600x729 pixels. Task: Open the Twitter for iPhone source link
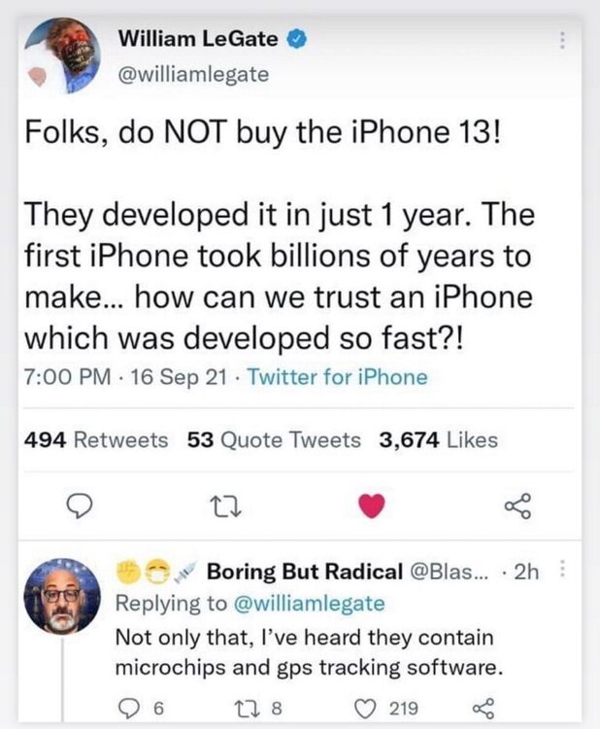[x=337, y=377]
